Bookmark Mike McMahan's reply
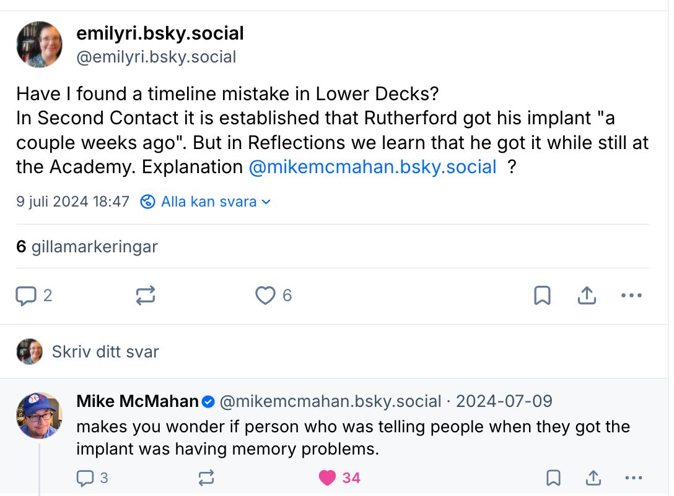 (x=553, y=478)
